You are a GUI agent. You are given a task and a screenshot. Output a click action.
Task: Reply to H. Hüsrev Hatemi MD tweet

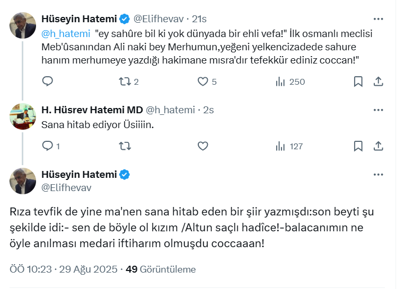(48, 146)
